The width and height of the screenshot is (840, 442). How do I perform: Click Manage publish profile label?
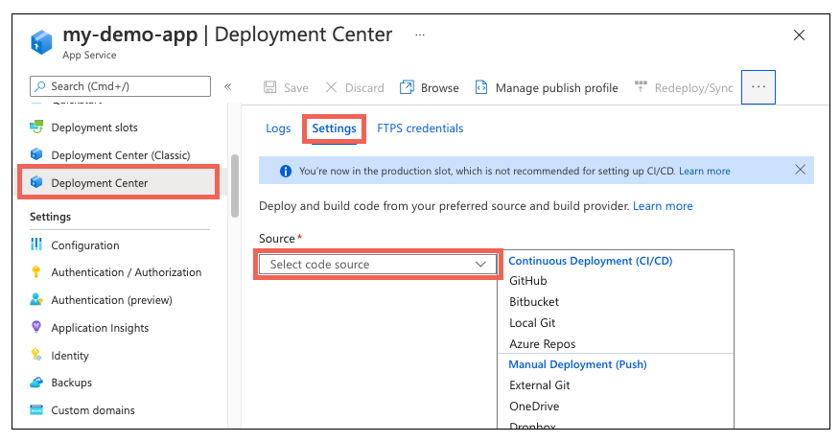coord(556,88)
